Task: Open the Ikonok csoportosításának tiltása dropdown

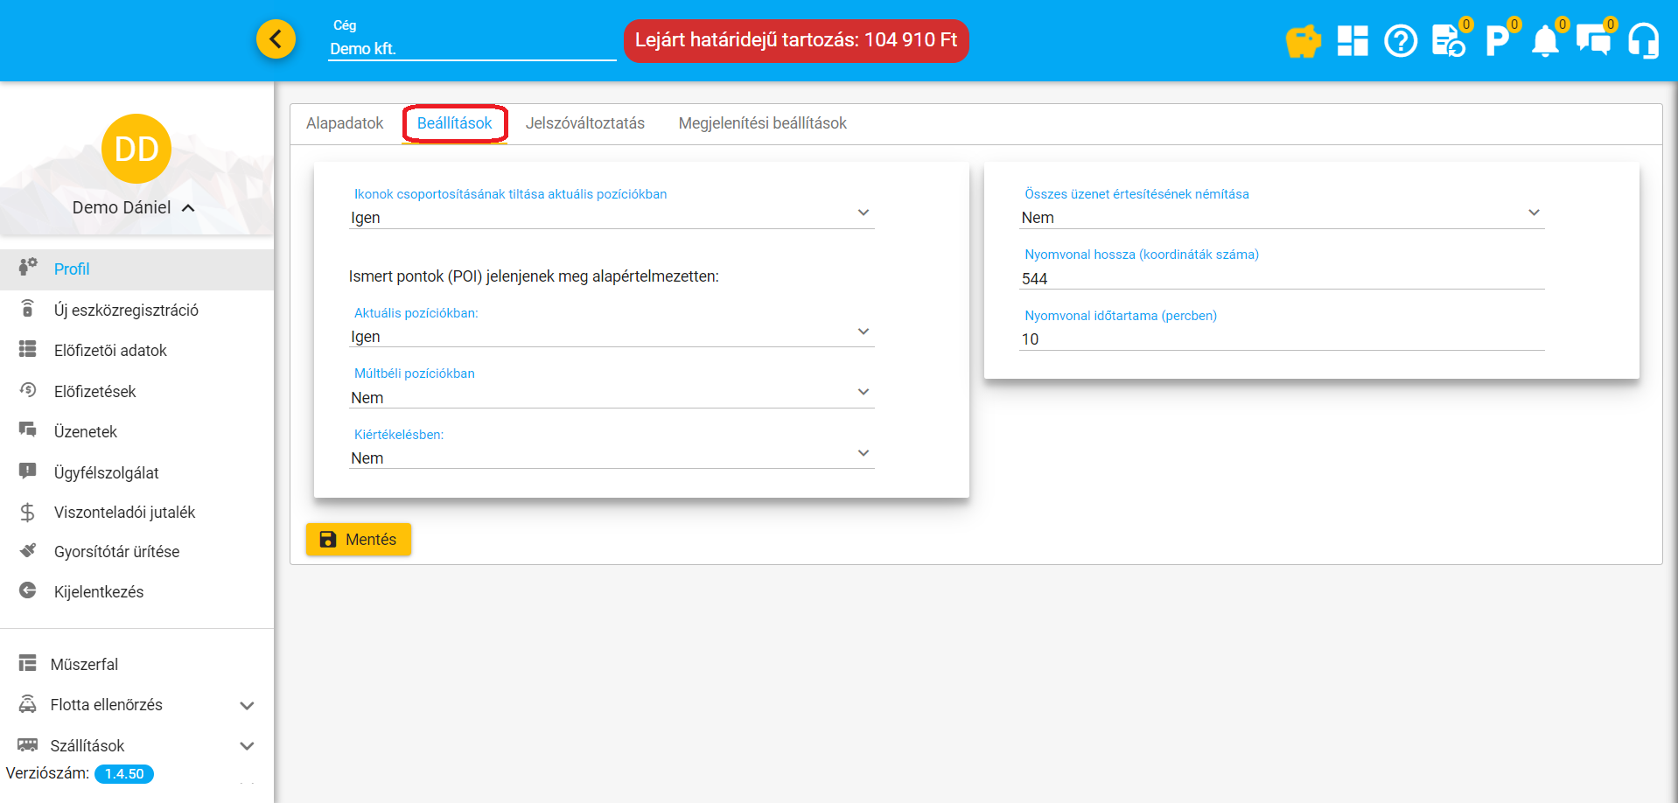Action: click(611, 216)
